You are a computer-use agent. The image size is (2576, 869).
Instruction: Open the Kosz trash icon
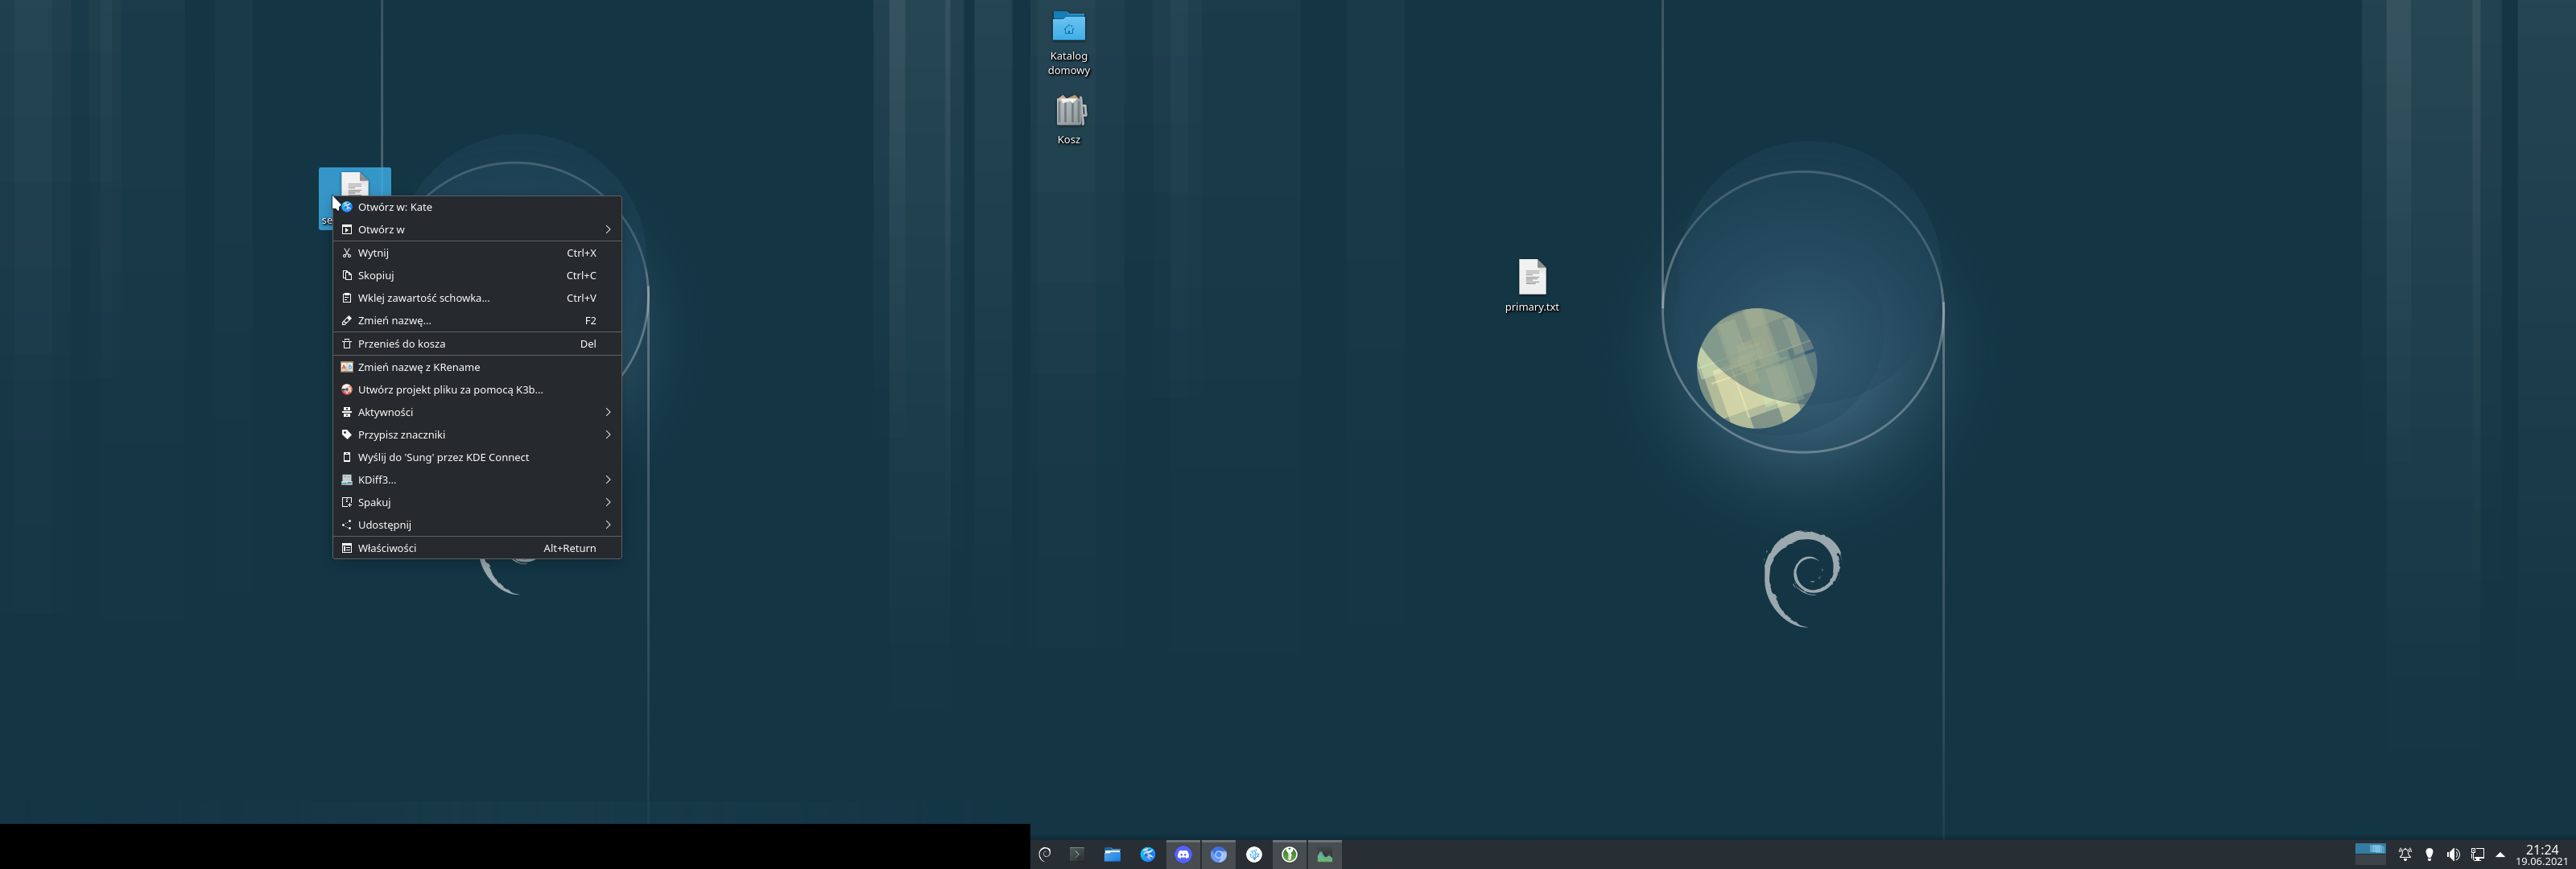(1069, 111)
